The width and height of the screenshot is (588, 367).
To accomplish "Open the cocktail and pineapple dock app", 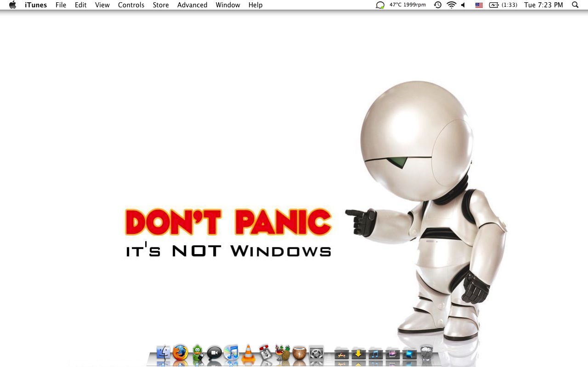I will (283, 353).
